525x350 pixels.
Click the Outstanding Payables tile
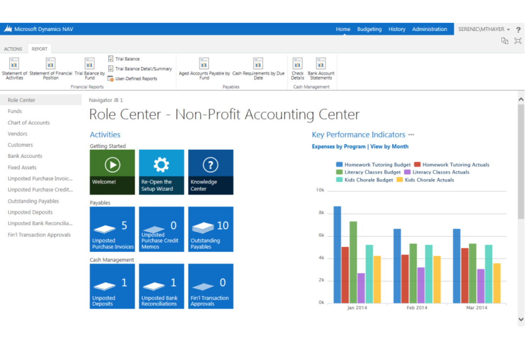(210, 229)
